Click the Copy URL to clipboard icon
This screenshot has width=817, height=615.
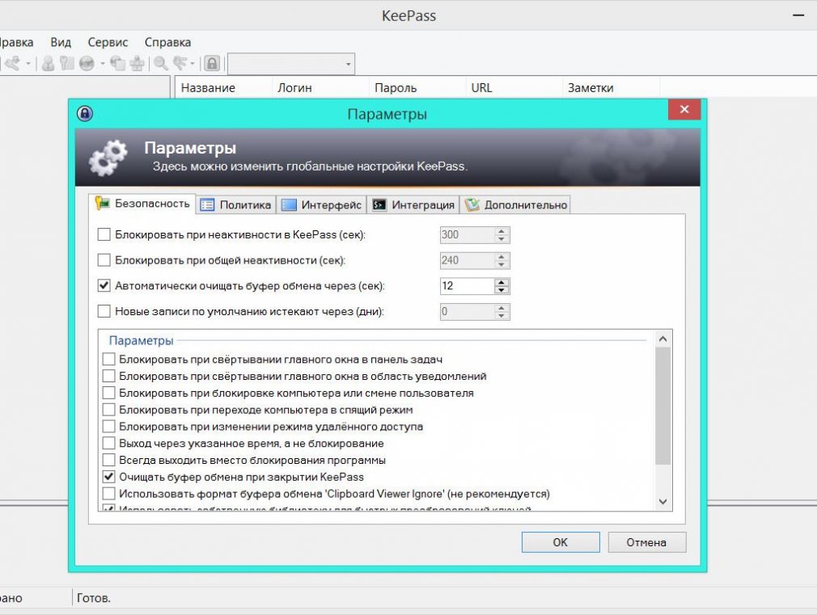tap(118, 64)
